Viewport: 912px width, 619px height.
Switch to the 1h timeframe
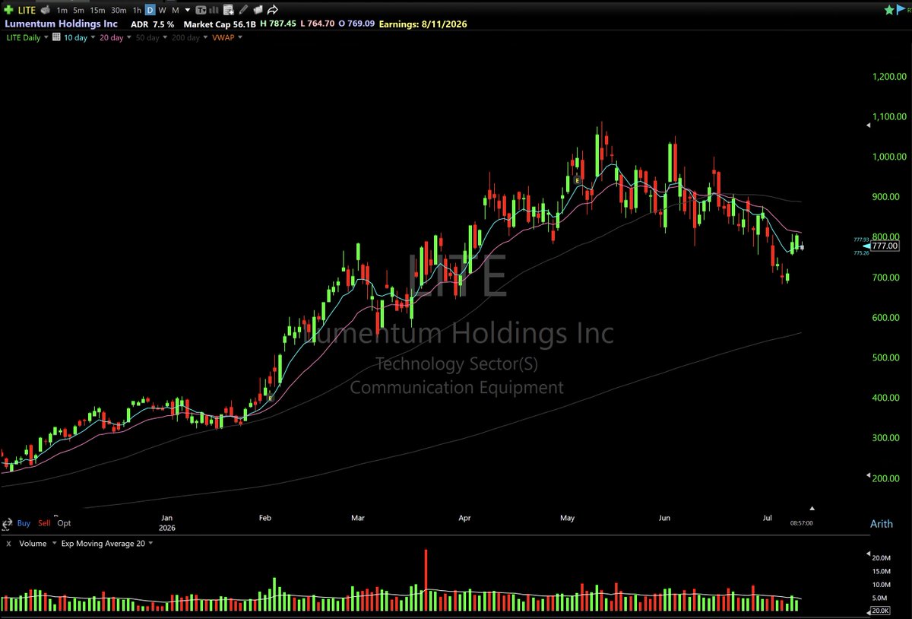point(137,10)
